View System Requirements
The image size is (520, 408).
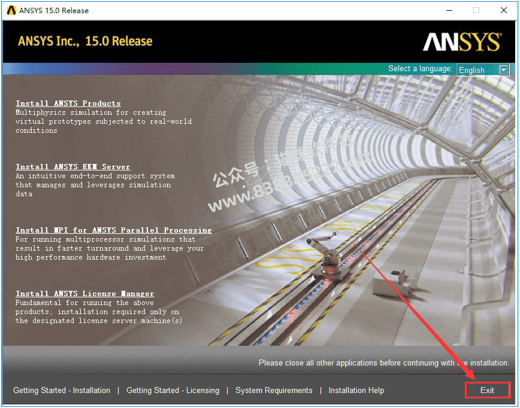pos(274,391)
